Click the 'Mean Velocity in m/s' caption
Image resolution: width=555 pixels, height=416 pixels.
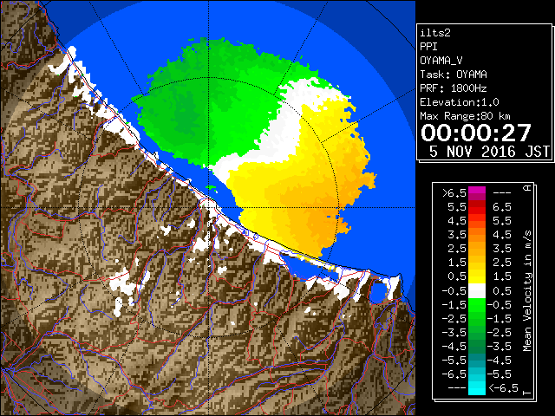(527, 291)
